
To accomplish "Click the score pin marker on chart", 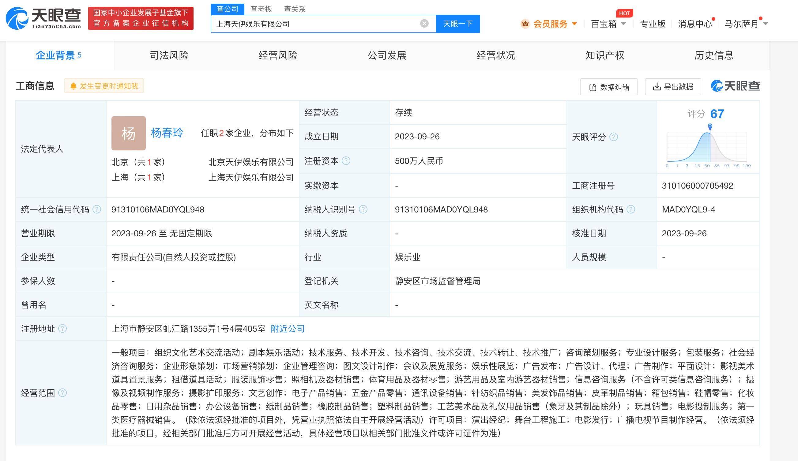I will (x=710, y=127).
